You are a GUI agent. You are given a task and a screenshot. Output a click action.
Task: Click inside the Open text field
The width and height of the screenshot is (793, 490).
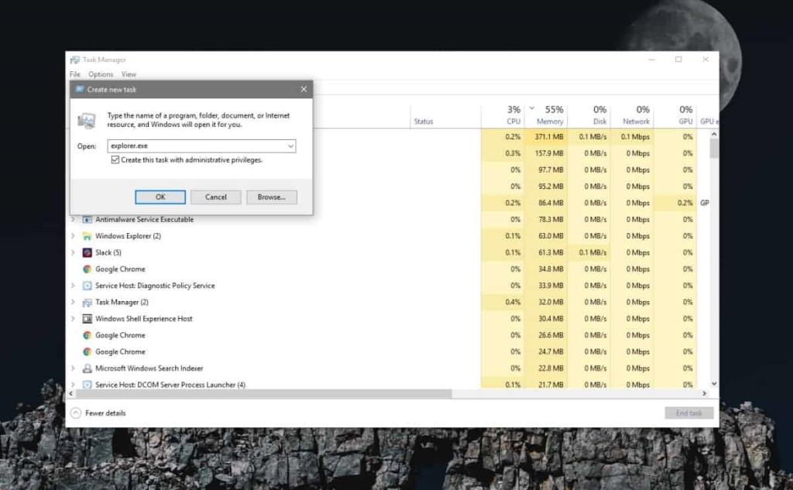click(x=194, y=146)
